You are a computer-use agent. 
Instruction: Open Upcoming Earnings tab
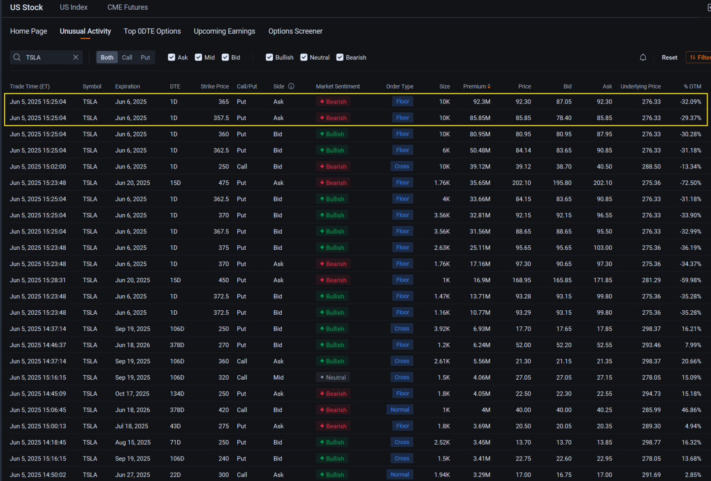(x=224, y=31)
